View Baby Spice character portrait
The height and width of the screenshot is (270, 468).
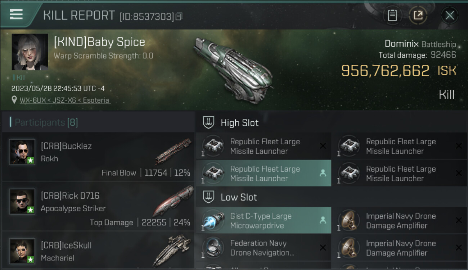[30, 52]
